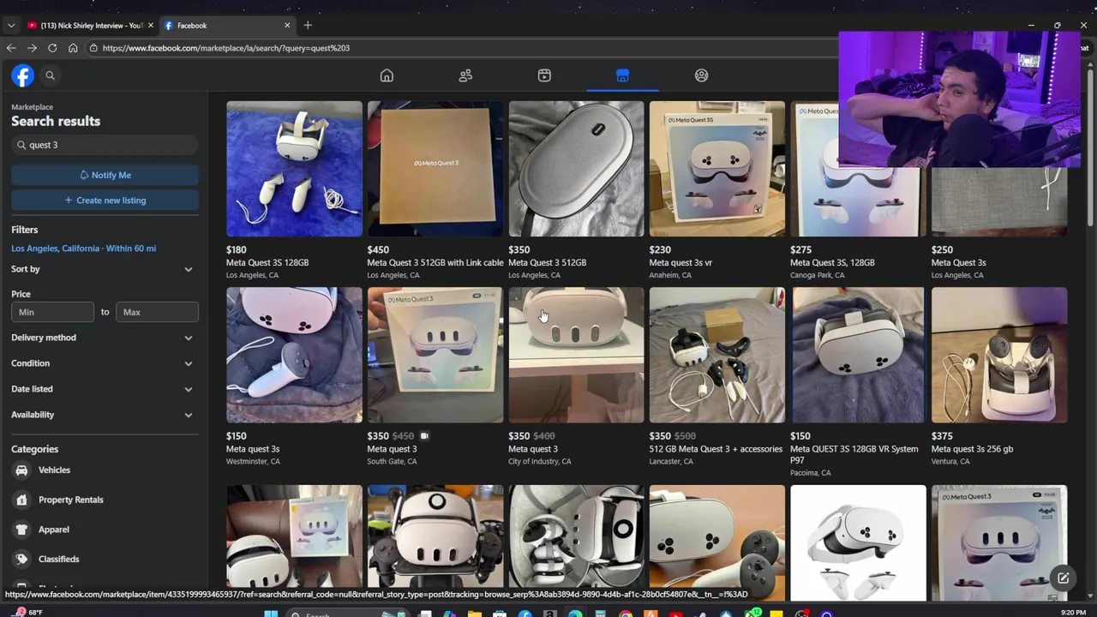Open the Facebook Home tab icon
1097x617 pixels.
(x=387, y=75)
